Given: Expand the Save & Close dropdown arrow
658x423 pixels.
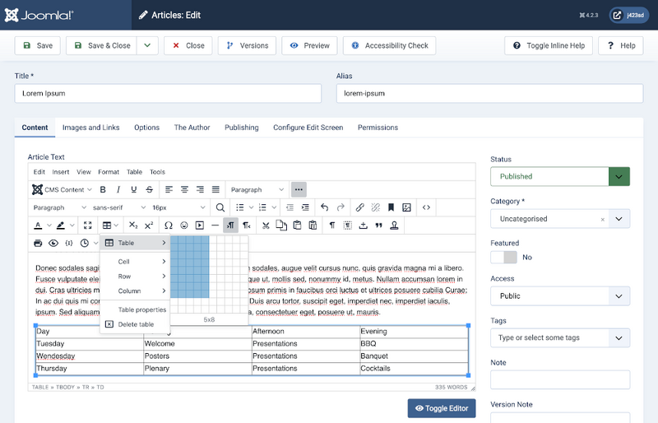Looking at the screenshot, I should point(147,45).
